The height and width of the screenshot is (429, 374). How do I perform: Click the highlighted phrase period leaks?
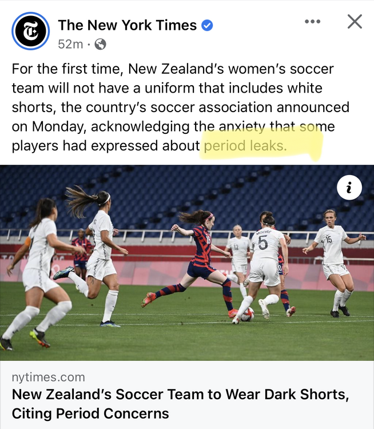(245, 145)
